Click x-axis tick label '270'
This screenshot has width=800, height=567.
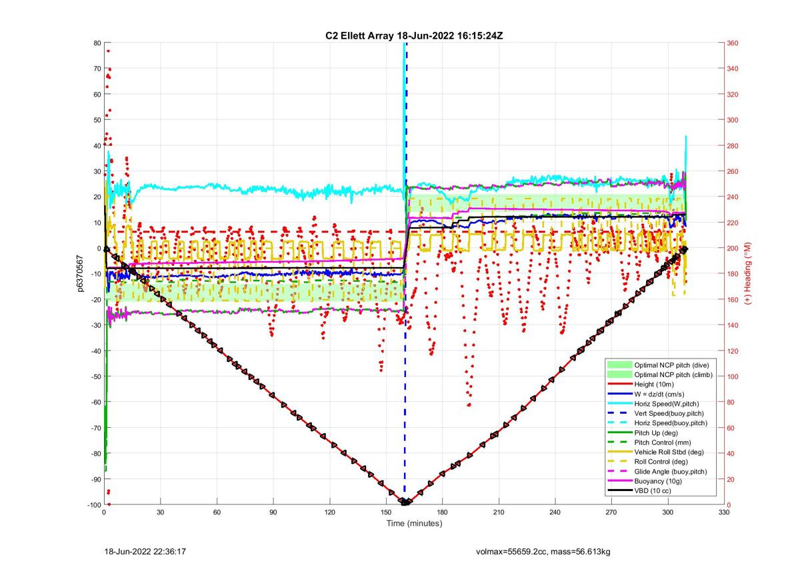[611, 513]
